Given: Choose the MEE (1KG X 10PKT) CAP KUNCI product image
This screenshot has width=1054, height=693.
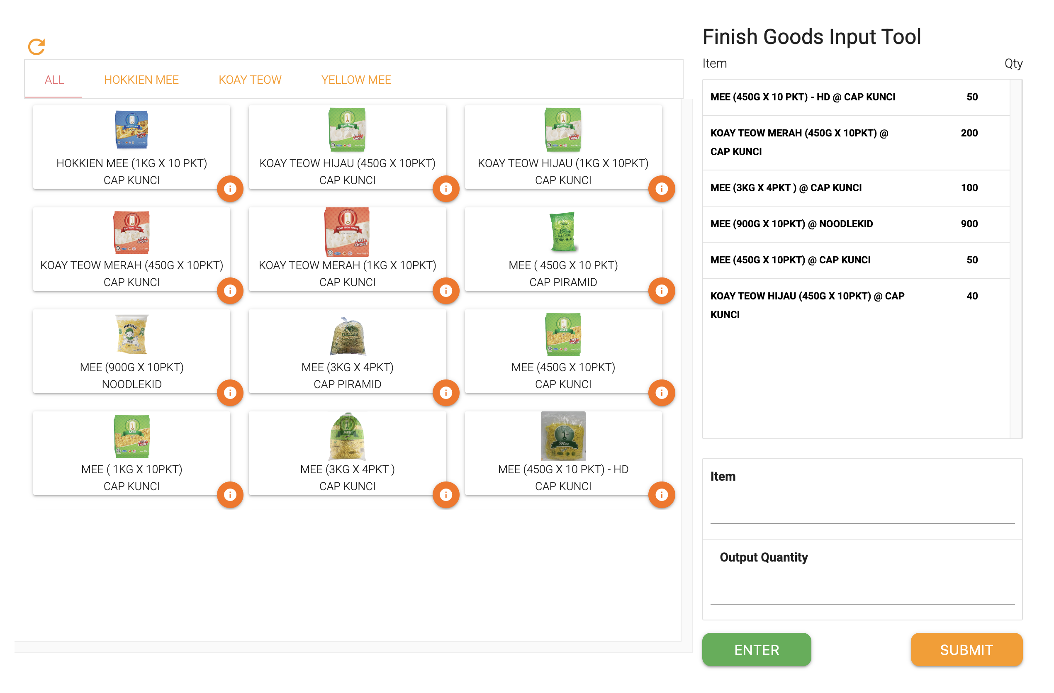Looking at the screenshot, I should [x=131, y=436].
